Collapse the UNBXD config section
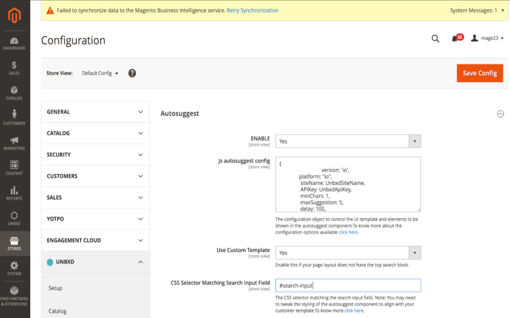This screenshot has height=318, width=510. [x=95, y=262]
